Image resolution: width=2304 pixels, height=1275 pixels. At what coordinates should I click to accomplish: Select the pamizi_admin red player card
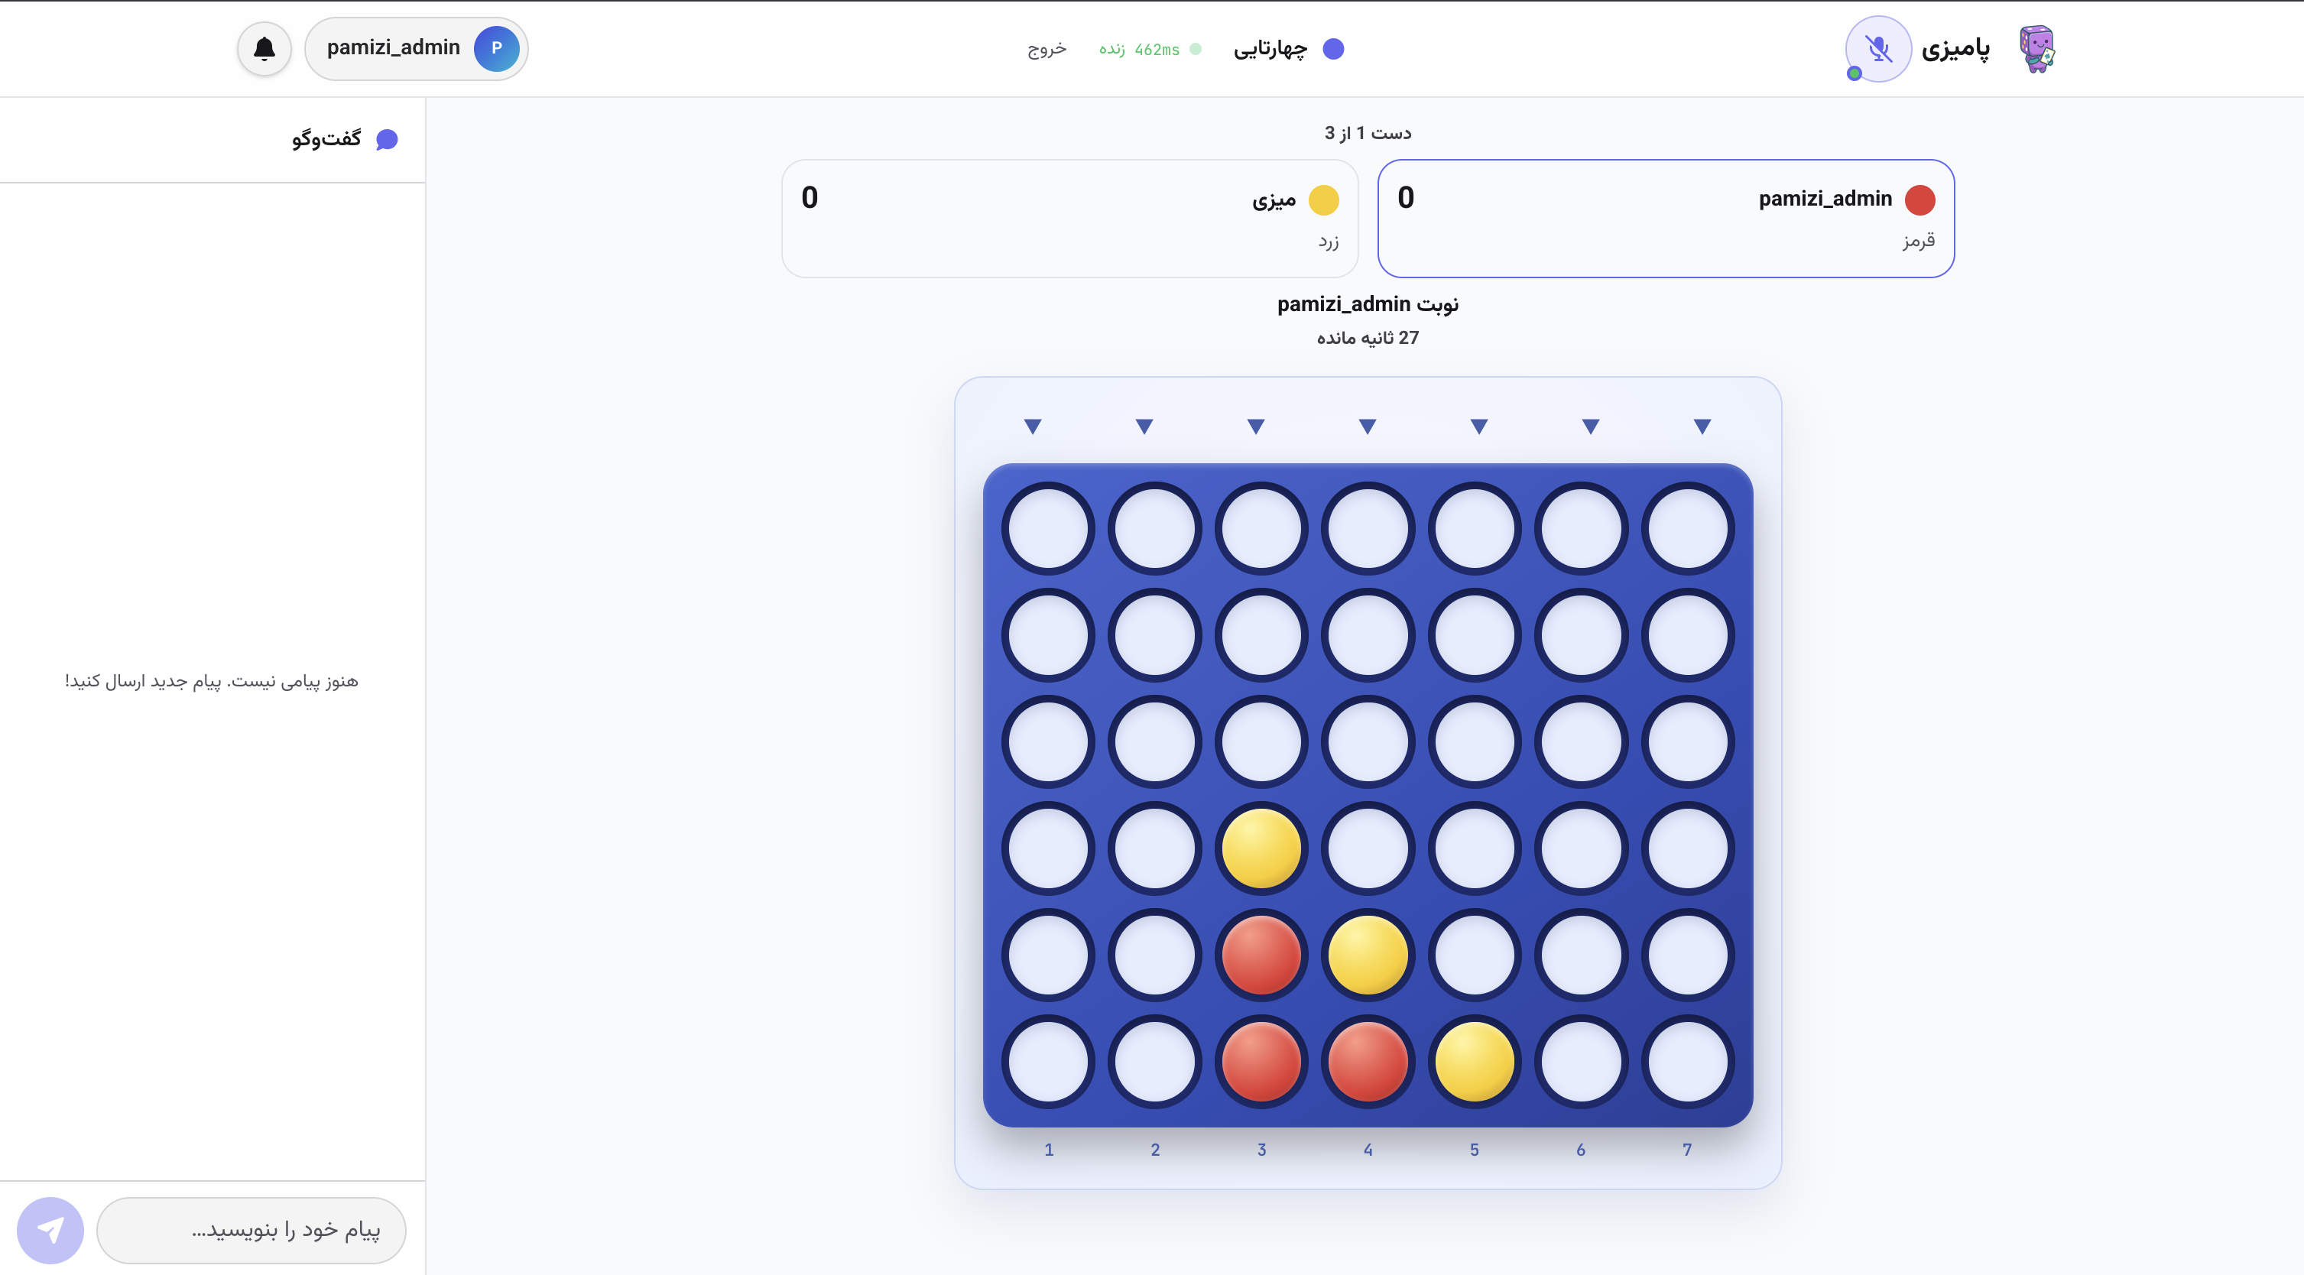click(x=1666, y=218)
